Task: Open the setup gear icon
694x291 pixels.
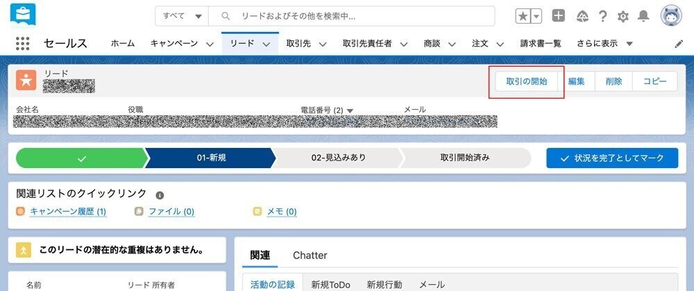Action: pyautogui.click(x=623, y=17)
